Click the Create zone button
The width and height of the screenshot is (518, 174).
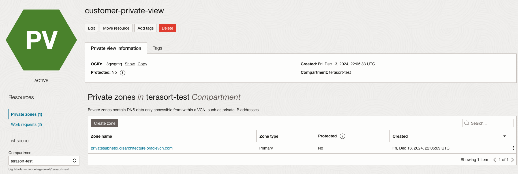(x=104, y=123)
